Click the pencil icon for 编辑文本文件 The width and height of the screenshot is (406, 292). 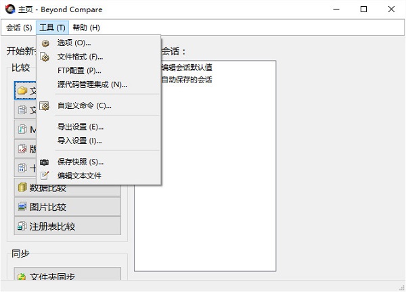pyautogui.click(x=45, y=176)
